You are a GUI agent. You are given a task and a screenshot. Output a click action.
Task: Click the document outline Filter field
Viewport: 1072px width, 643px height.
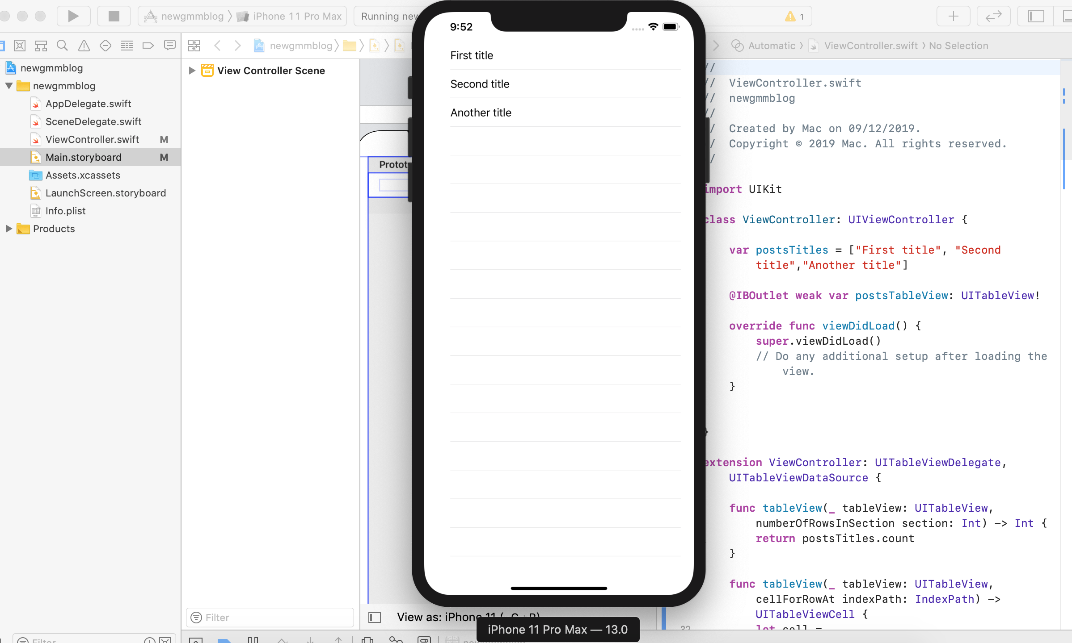pyautogui.click(x=270, y=618)
